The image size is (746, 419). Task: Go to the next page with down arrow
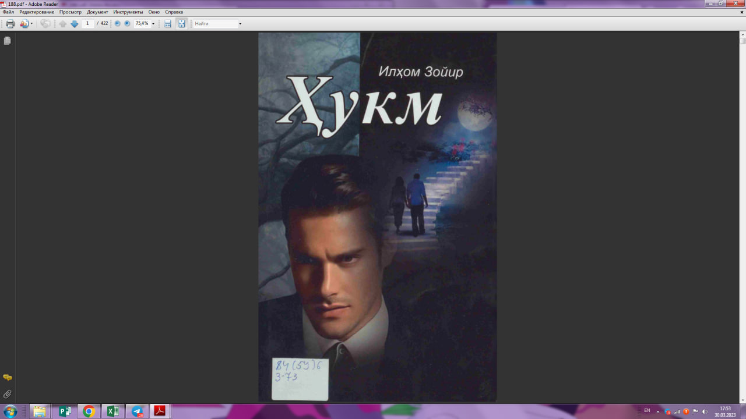(x=74, y=23)
